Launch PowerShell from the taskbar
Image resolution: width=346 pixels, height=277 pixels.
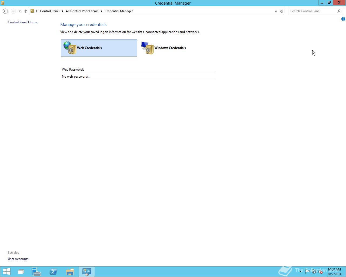pos(53,272)
